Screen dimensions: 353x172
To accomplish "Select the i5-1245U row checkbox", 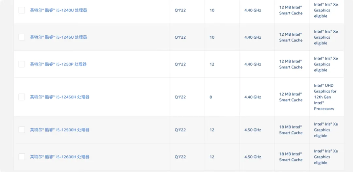I will [x=22, y=37].
